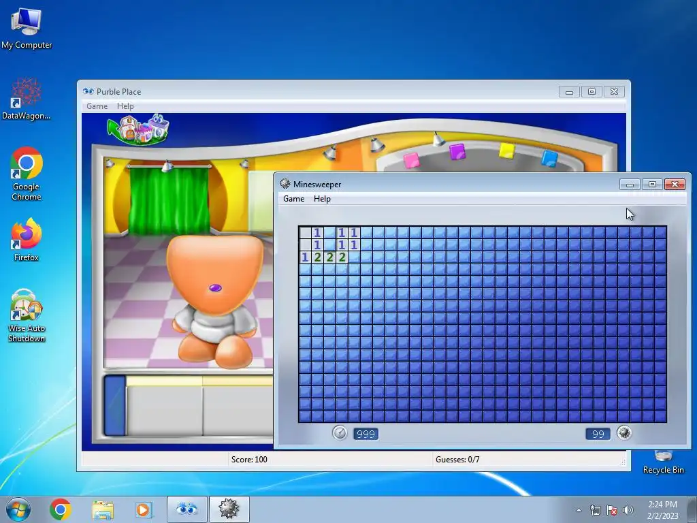Open the Help menu in Minesweeper

322,199
